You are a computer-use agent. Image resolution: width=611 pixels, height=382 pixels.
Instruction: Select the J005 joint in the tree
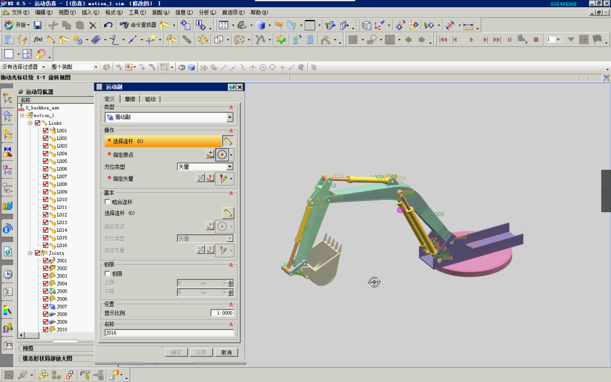(62, 291)
